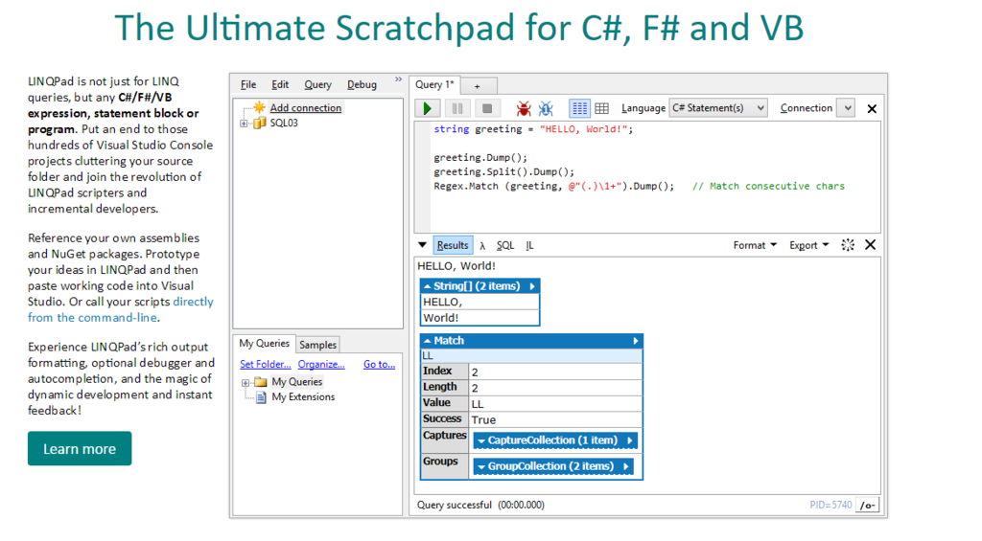This screenshot has height=541, width=982.
Task: Click the Organize... link
Action: point(321,364)
